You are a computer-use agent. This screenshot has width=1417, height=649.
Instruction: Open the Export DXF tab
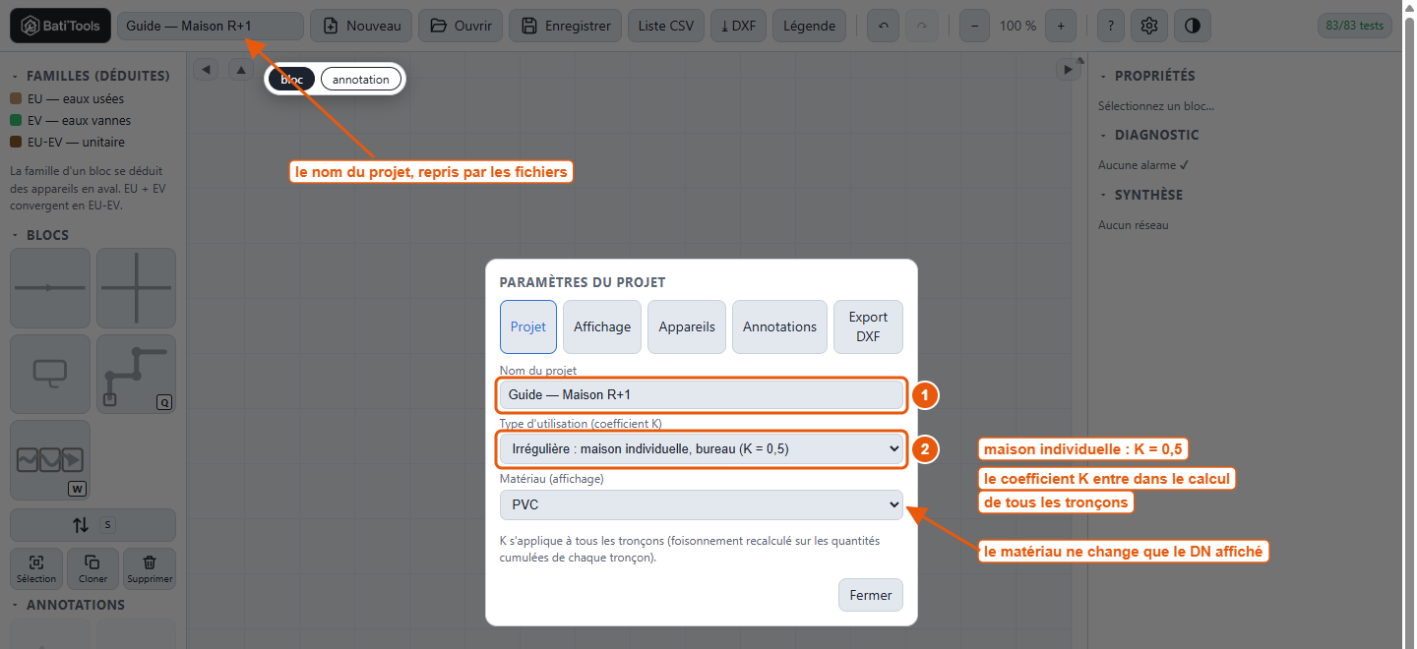(x=868, y=326)
